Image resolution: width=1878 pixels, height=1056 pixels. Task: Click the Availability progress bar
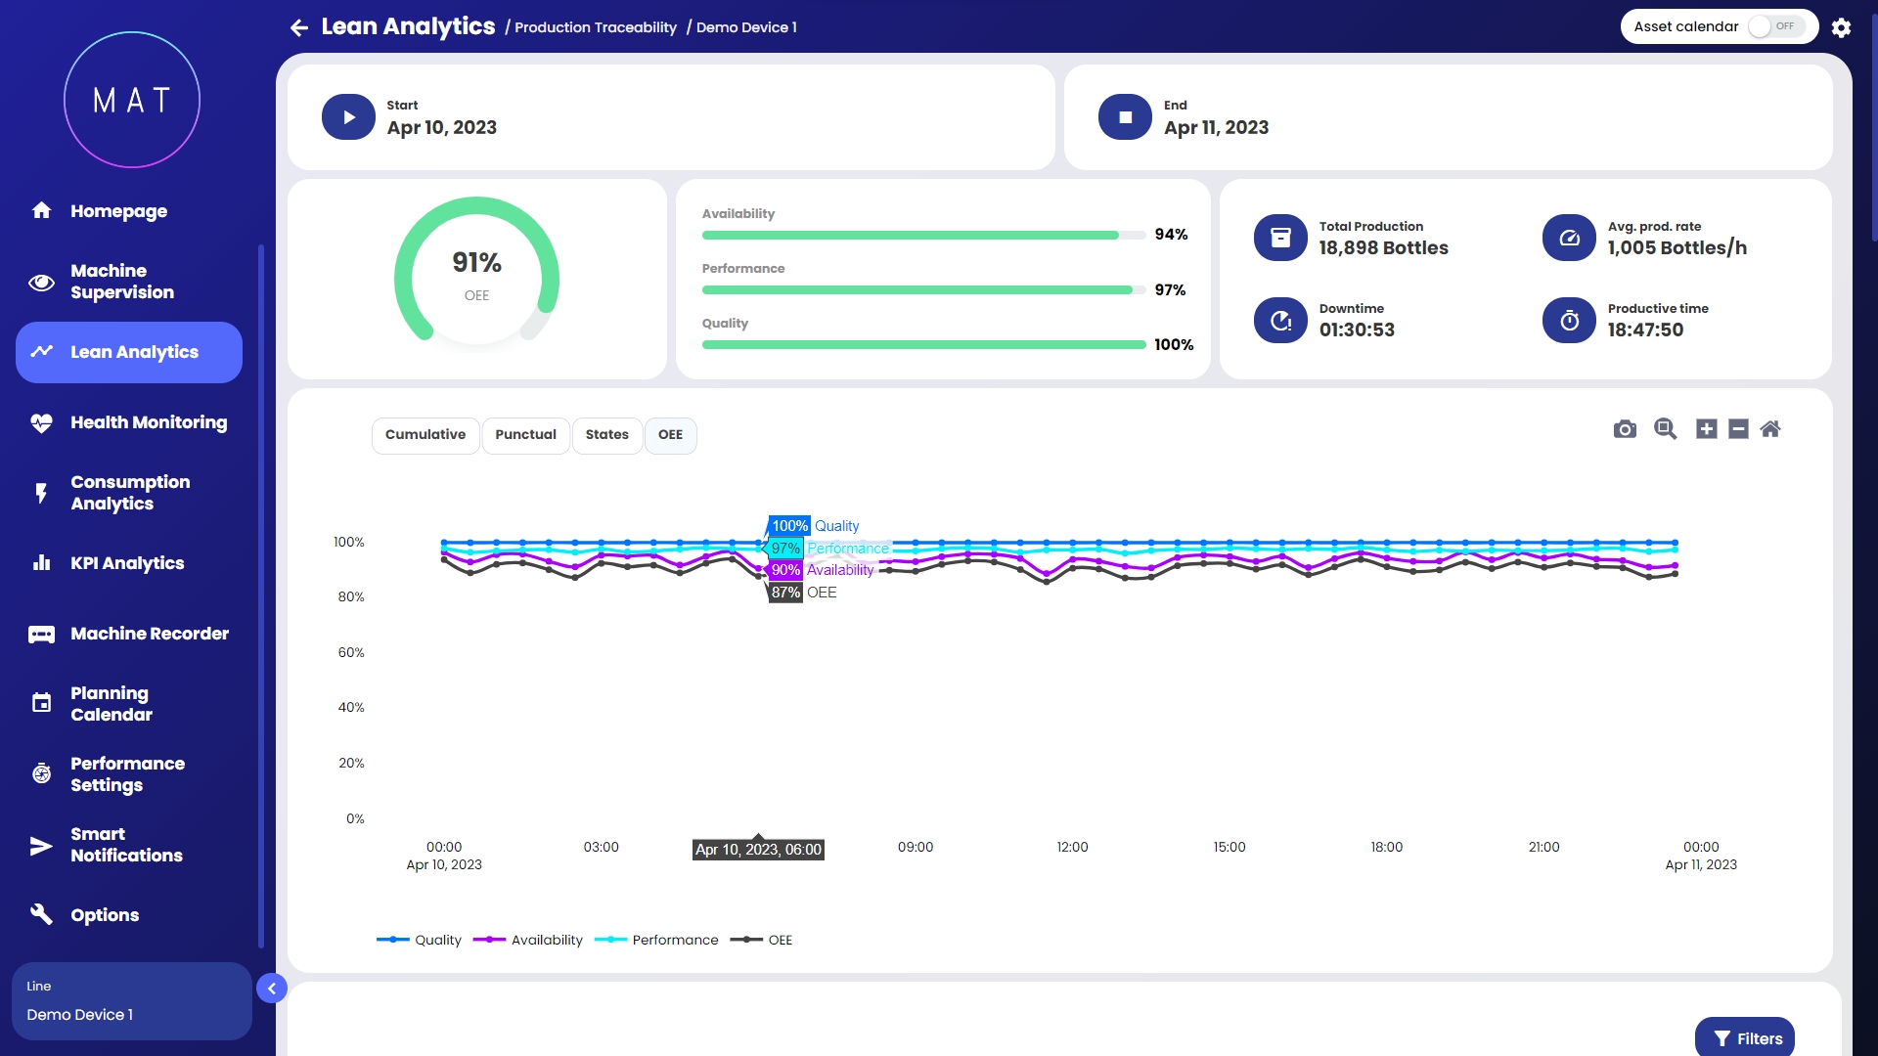click(922, 235)
